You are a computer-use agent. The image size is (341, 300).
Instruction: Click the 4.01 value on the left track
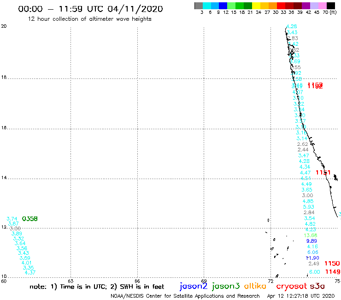pos(26,263)
